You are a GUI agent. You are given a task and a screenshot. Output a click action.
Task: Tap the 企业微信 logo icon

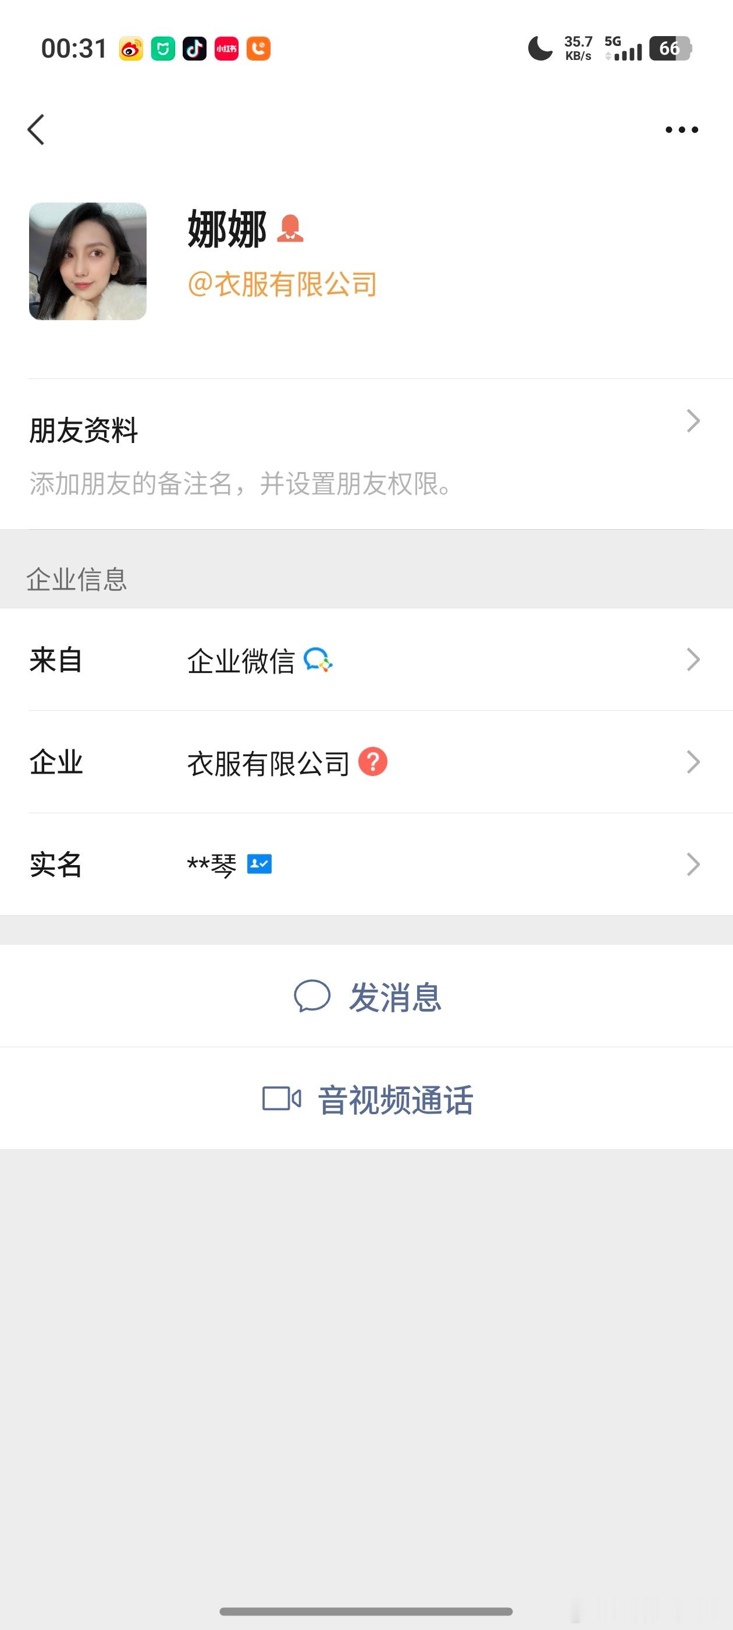(318, 660)
